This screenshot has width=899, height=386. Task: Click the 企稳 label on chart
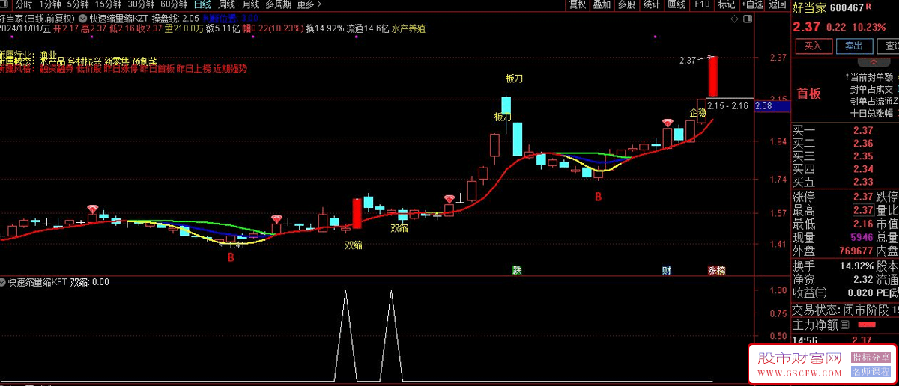click(698, 113)
